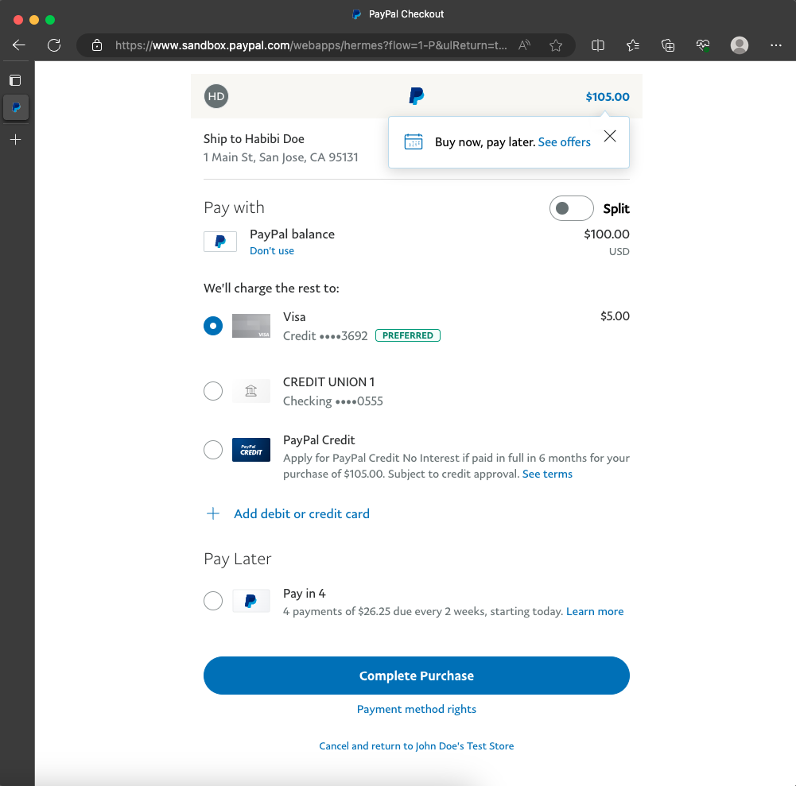Close the Buy now, pay later popup

pyautogui.click(x=610, y=136)
